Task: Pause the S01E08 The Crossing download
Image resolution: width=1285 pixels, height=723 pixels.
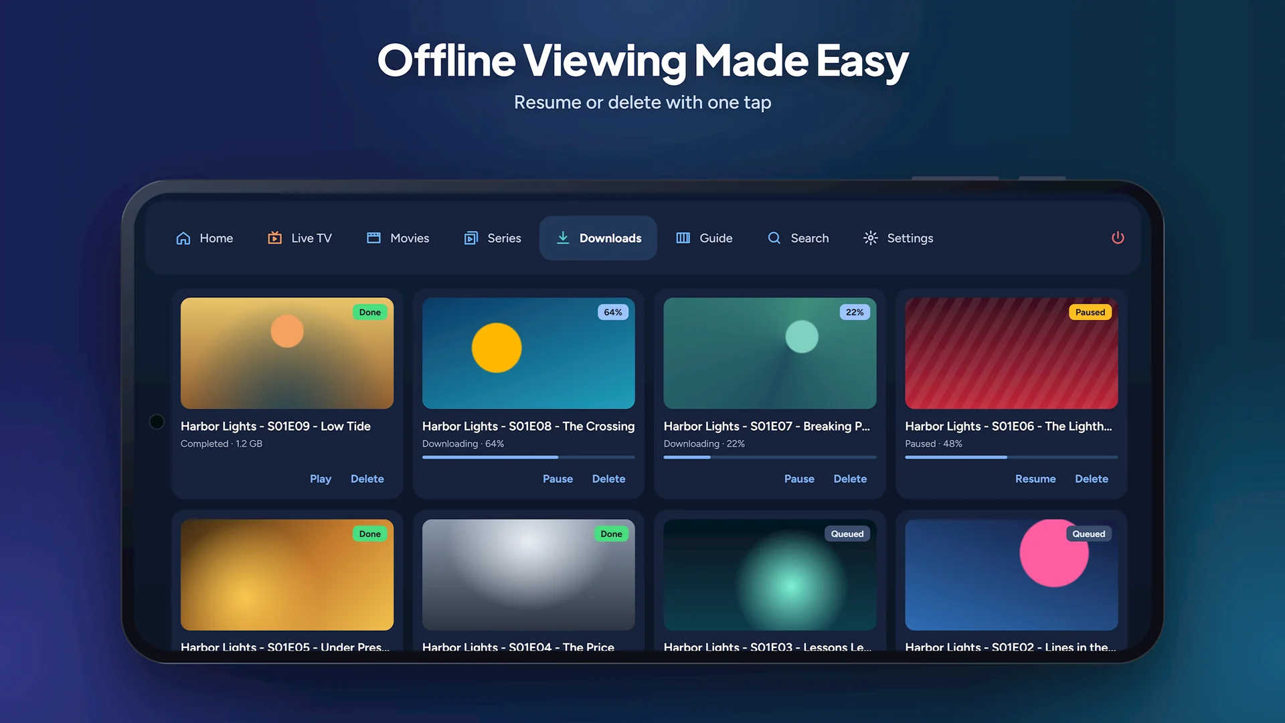Action: 558,479
